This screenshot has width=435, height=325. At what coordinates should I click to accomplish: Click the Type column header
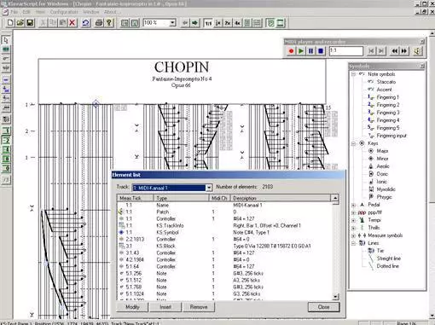(182, 198)
